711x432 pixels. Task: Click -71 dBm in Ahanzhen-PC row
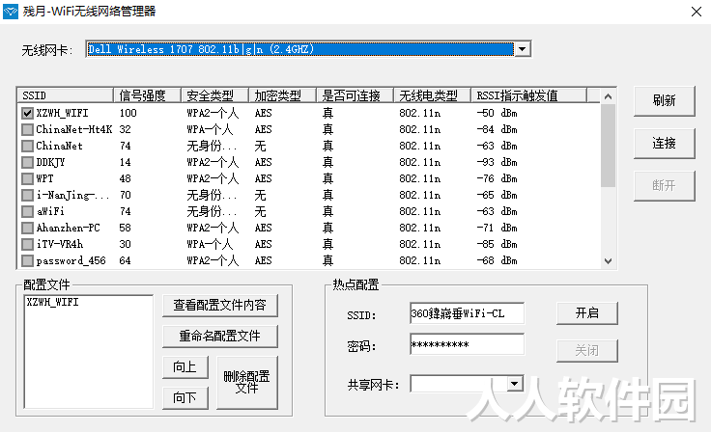click(x=497, y=228)
